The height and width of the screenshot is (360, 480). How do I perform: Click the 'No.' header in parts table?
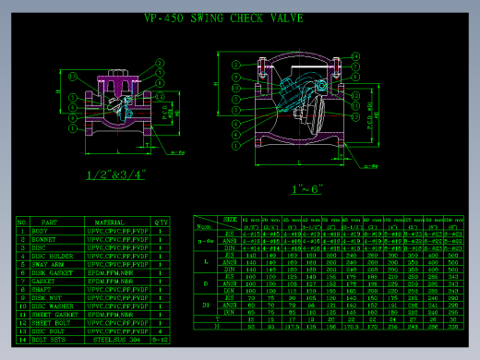pos(22,222)
